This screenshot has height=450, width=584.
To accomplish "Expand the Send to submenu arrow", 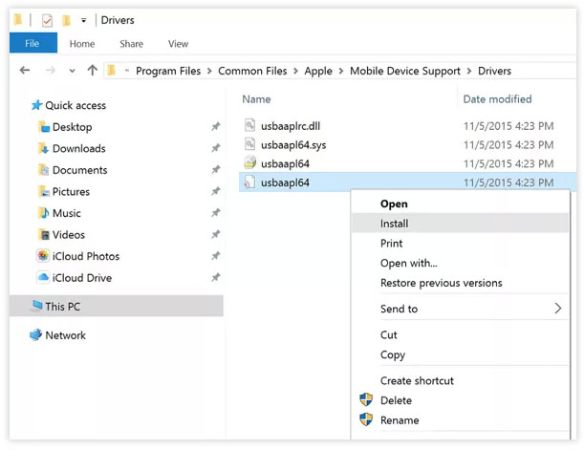I will 557,309.
